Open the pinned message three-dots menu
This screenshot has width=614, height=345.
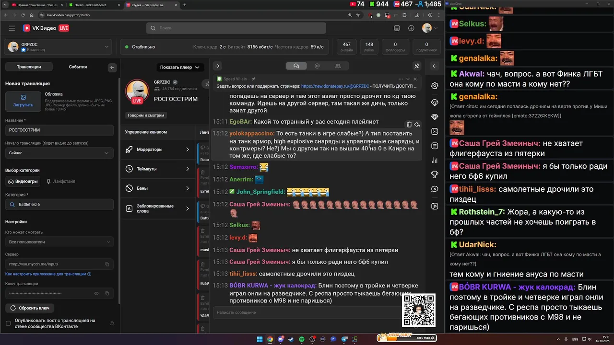[401, 79]
